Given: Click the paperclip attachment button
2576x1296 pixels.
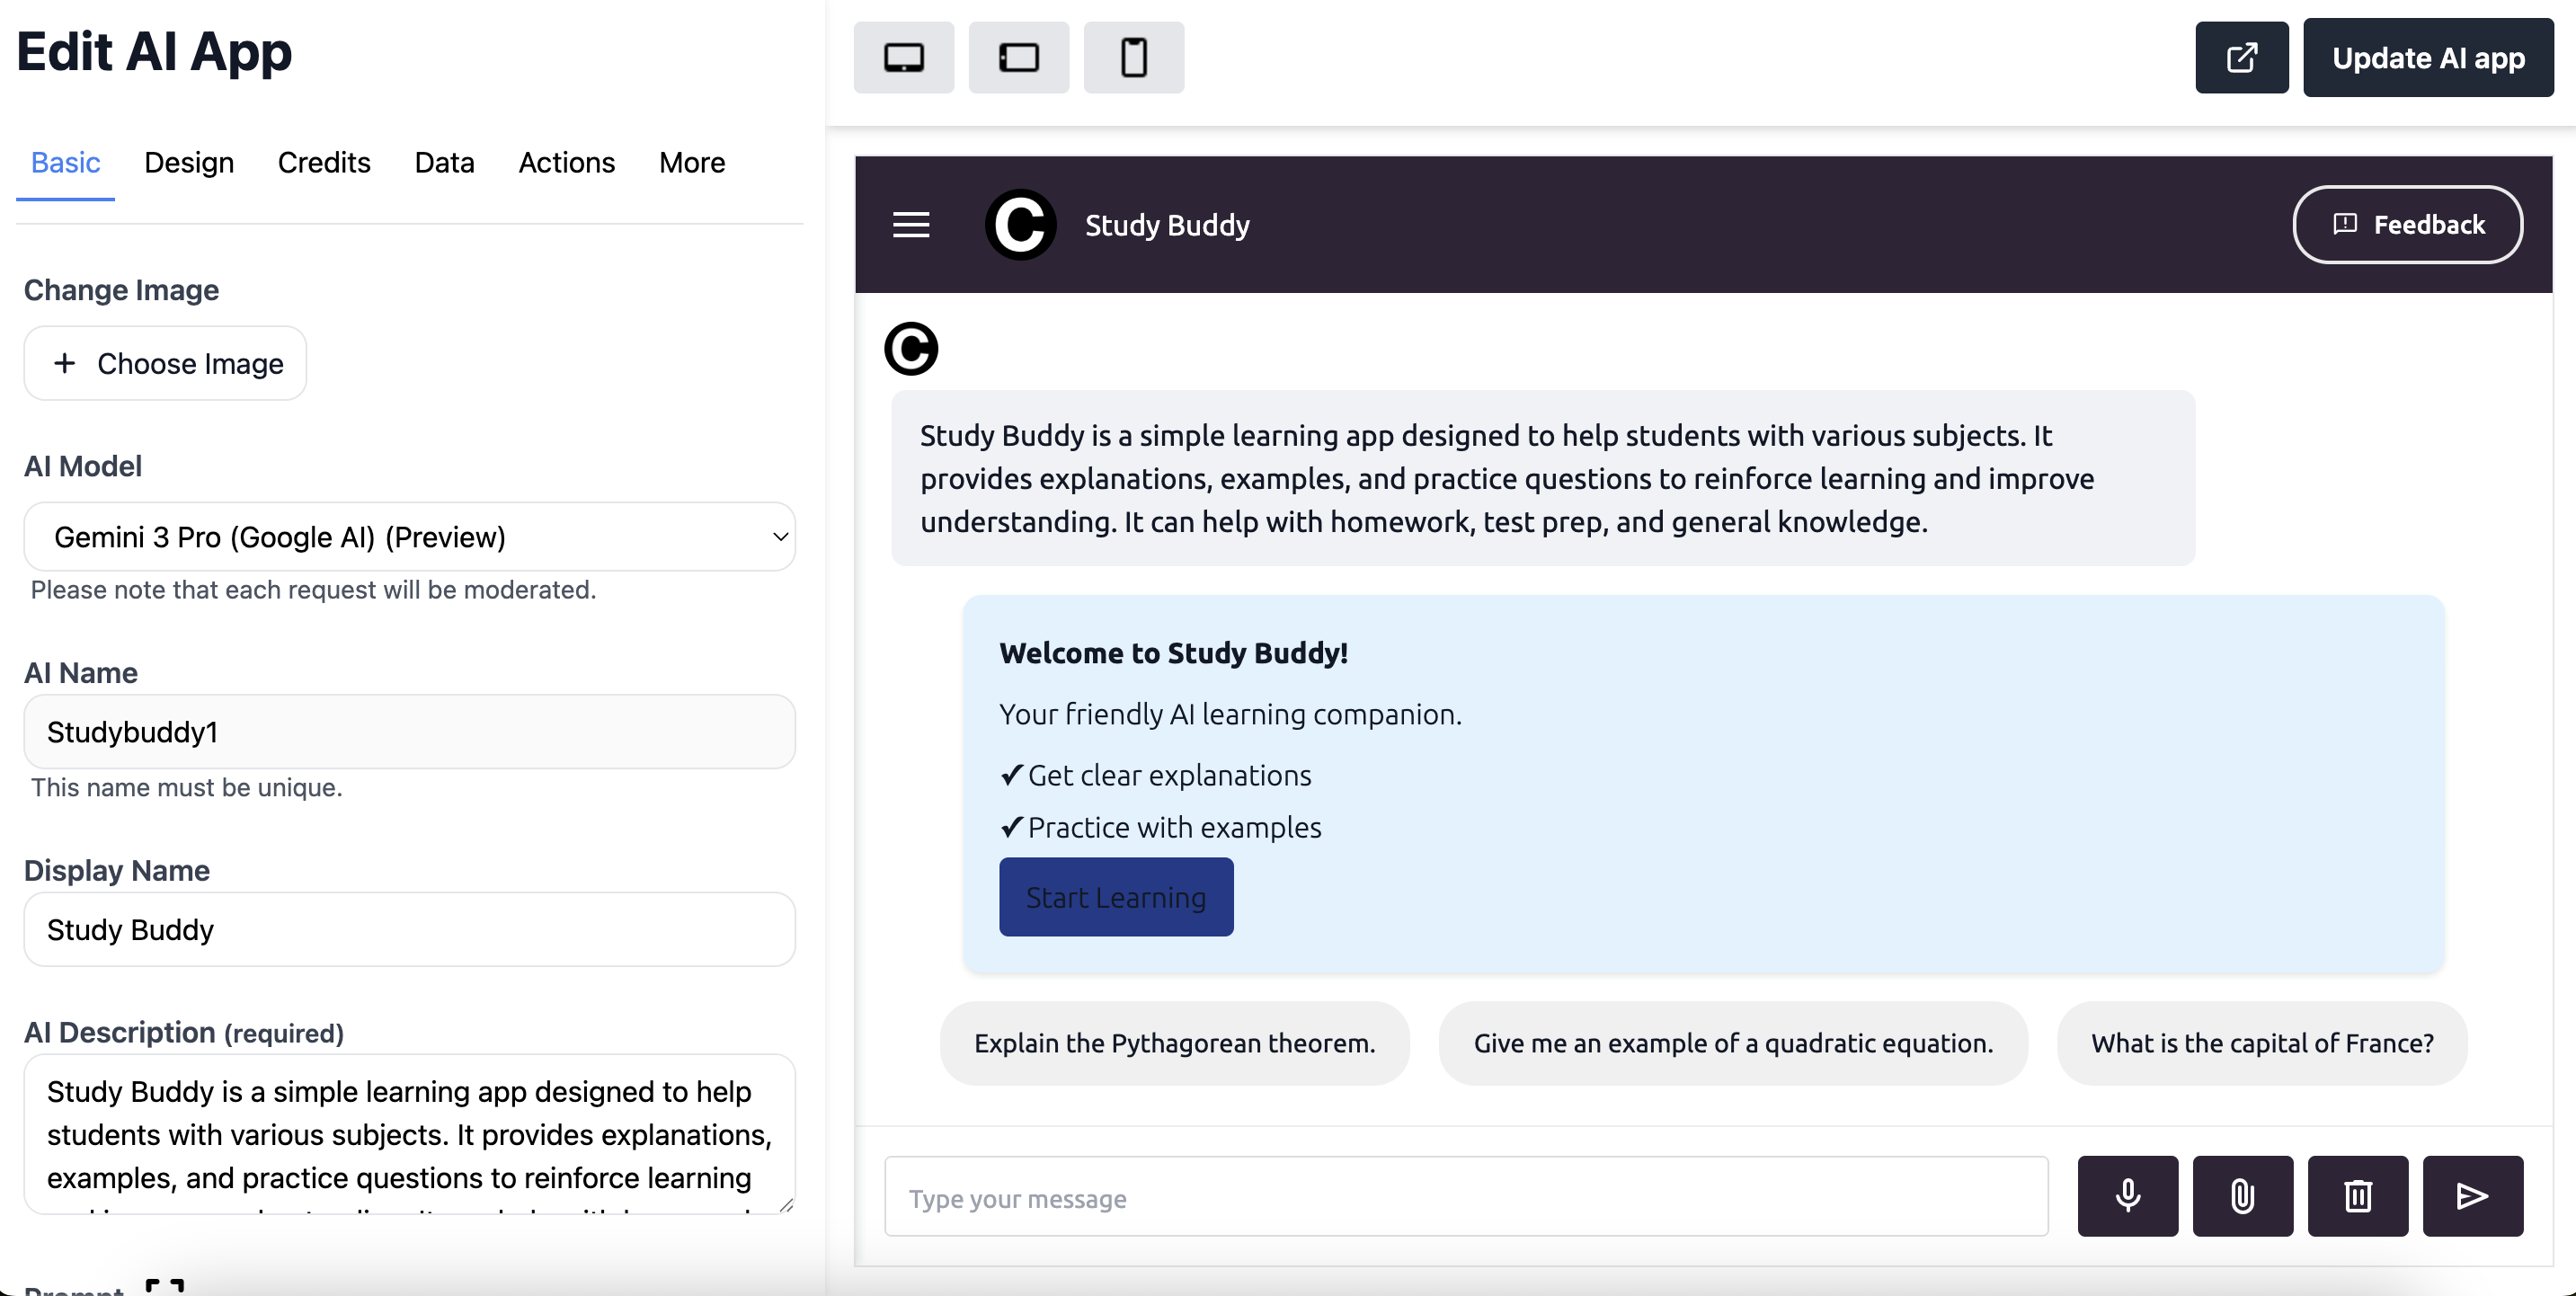Looking at the screenshot, I should pyautogui.click(x=2242, y=1196).
